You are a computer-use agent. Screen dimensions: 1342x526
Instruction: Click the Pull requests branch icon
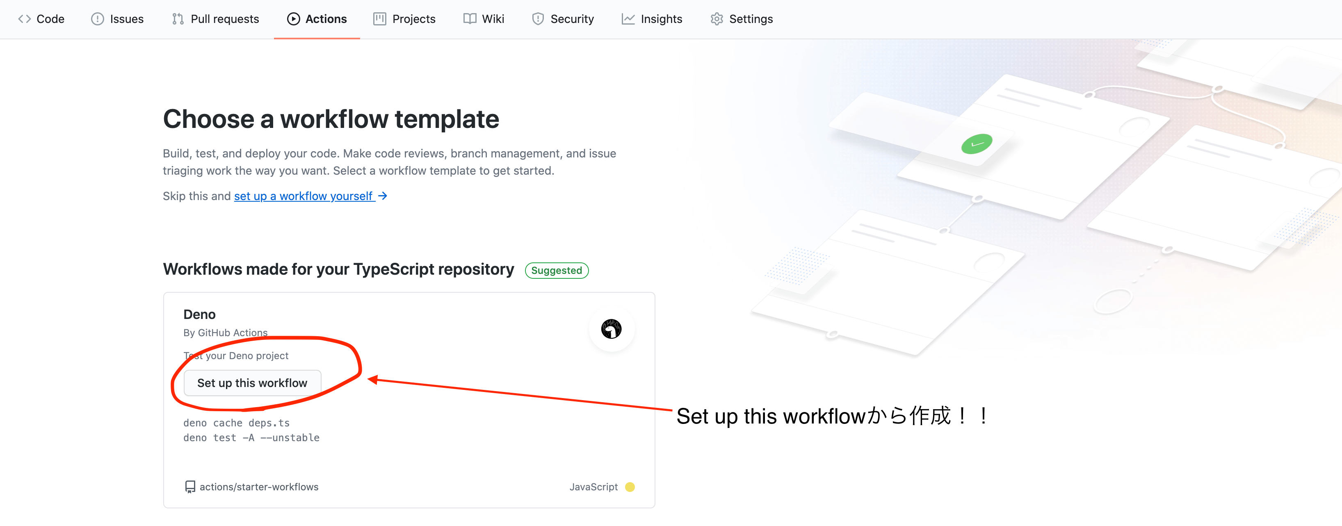178,19
